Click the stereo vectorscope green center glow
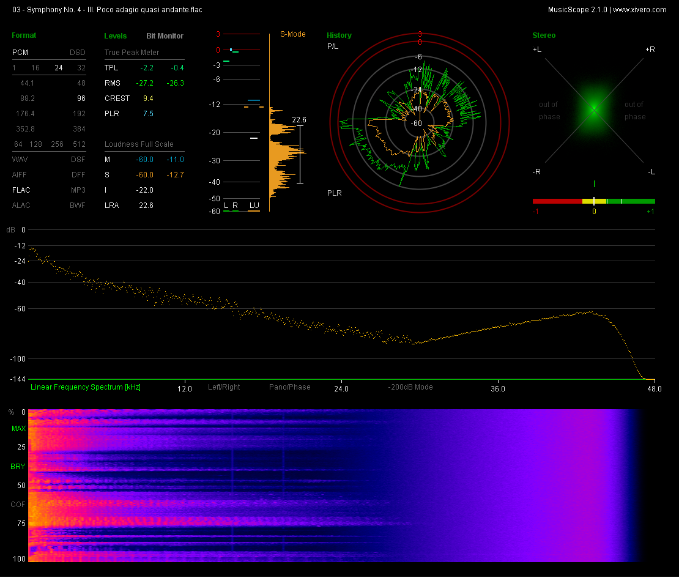This screenshot has height=578, width=679. tap(593, 109)
